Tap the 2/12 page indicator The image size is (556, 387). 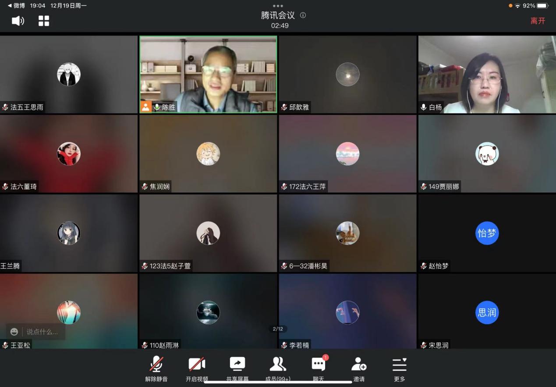click(x=278, y=329)
